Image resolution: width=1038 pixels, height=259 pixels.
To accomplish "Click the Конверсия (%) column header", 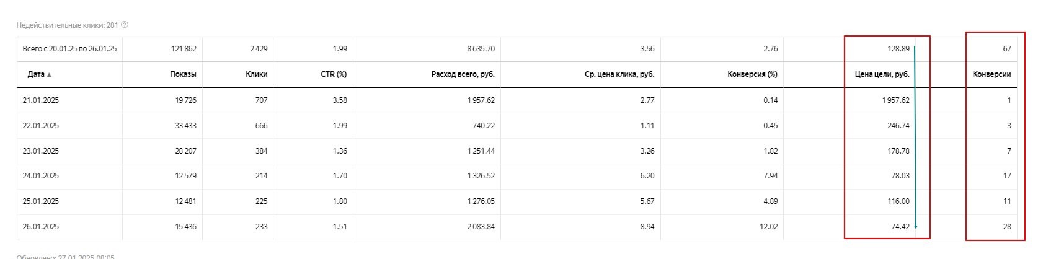I will 752,74.
